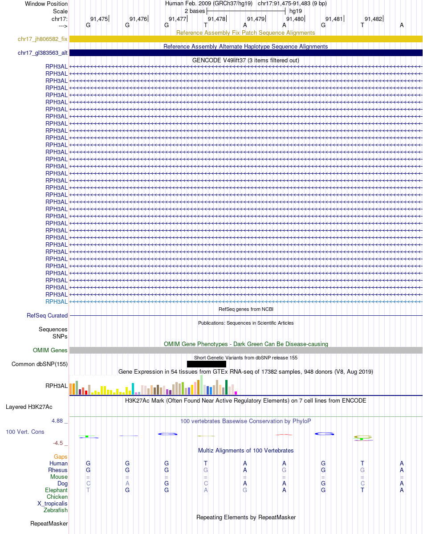The image size is (423, 534).
Task: Click the gray OMIM Genes bar
Action: [x=246, y=350]
